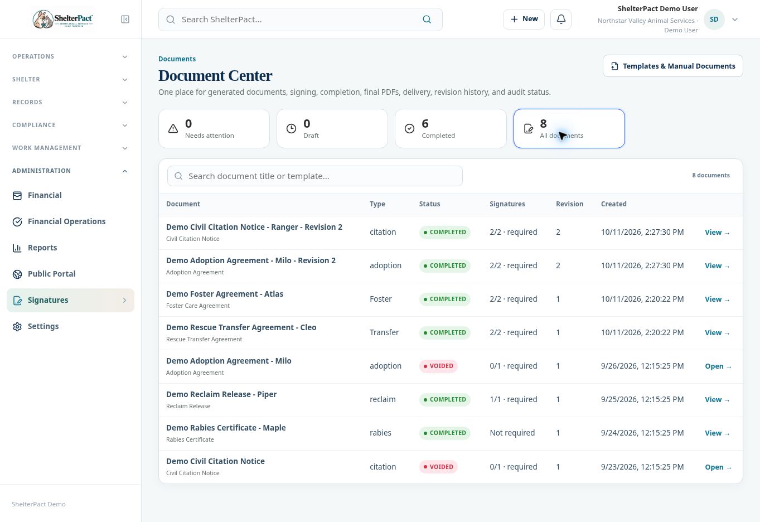This screenshot has width=760, height=522.
Task: Click the Documents breadcrumb link
Action: [177, 59]
